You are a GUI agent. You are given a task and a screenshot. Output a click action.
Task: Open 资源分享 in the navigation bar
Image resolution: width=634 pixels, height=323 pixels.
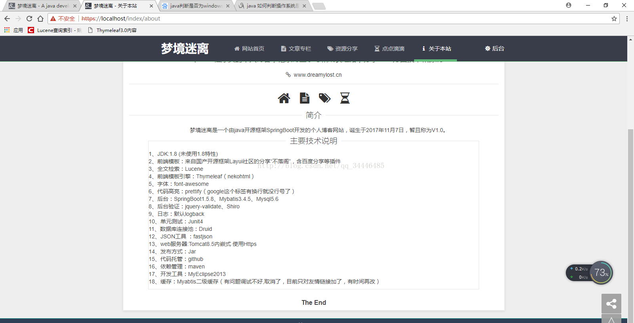pyautogui.click(x=342, y=49)
